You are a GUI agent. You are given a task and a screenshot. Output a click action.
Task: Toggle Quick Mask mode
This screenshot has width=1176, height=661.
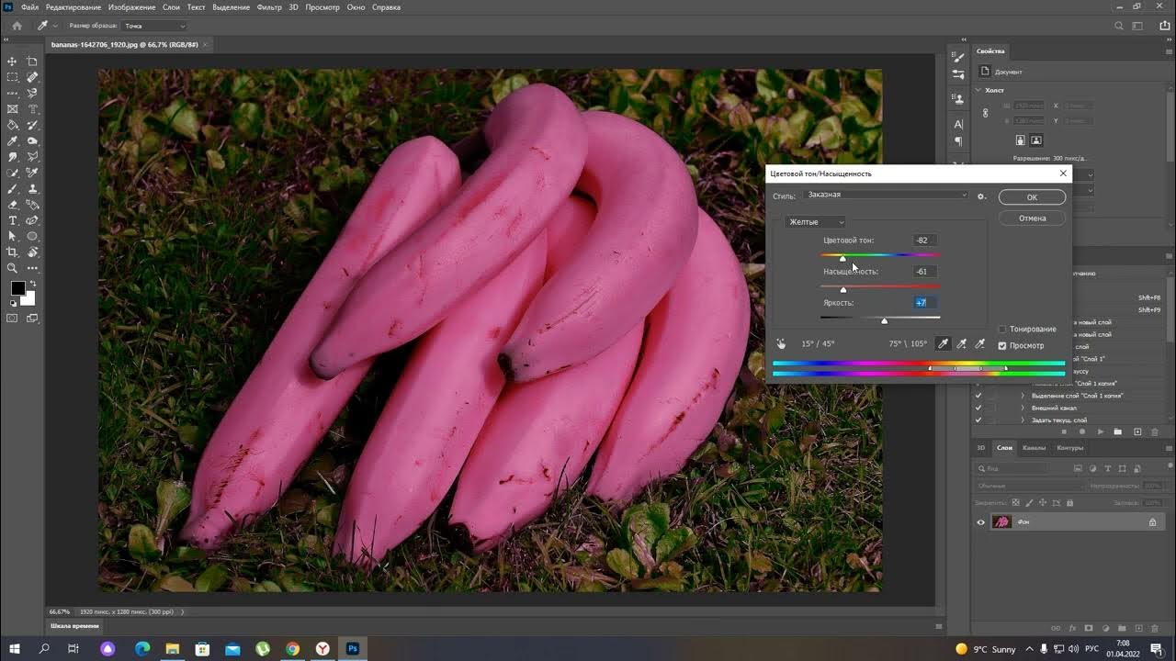tap(13, 319)
